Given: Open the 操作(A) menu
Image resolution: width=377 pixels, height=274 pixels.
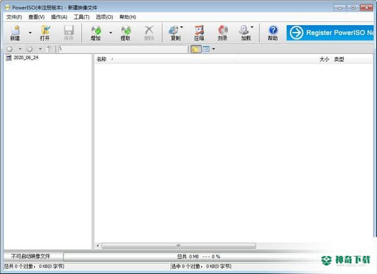Looking at the screenshot, I should tap(59, 17).
